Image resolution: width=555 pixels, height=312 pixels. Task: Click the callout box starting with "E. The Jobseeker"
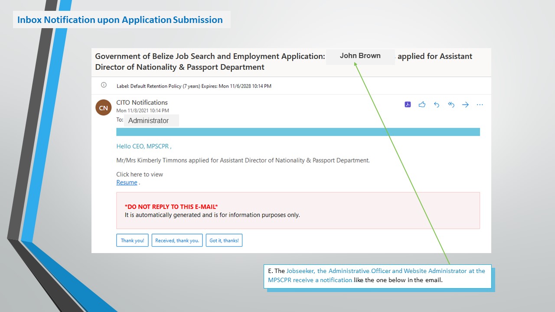click(377, 276)
